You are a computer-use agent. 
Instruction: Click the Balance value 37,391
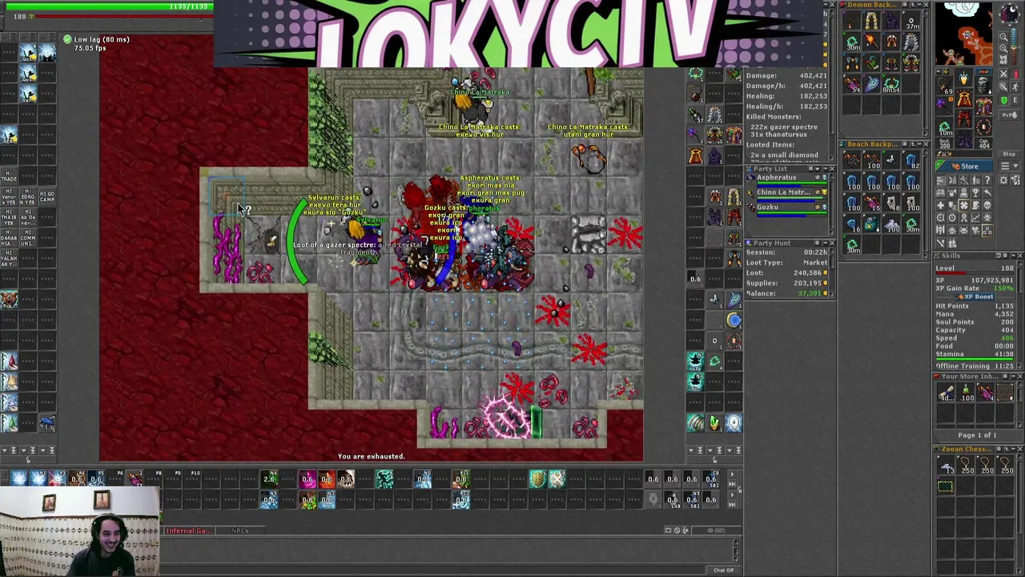tap(810, 293)
